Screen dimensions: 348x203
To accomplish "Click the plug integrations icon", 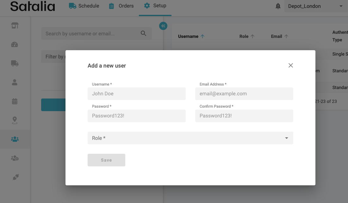I will (x=15, y=177).
